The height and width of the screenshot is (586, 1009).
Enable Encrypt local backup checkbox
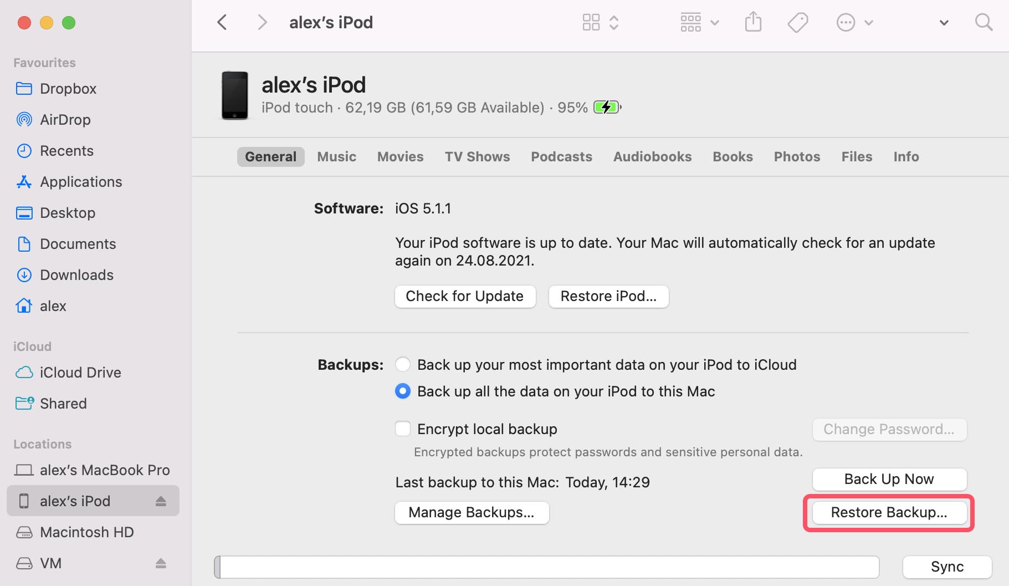(403, 429)
